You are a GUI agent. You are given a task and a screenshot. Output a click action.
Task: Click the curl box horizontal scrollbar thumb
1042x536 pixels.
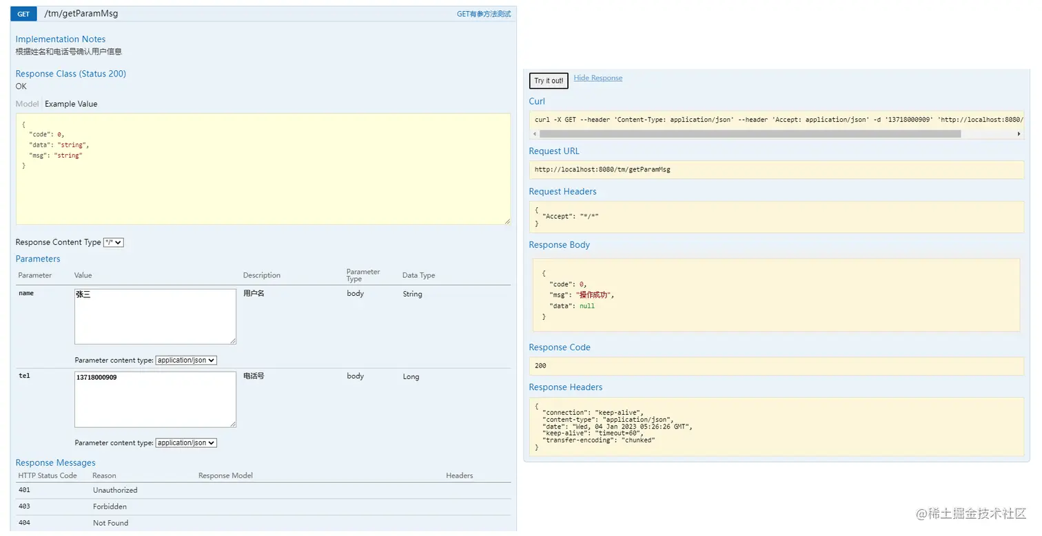tap(750, 133)
